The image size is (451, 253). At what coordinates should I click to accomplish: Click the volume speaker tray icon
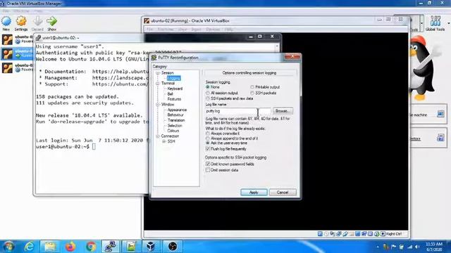[417, 247]
